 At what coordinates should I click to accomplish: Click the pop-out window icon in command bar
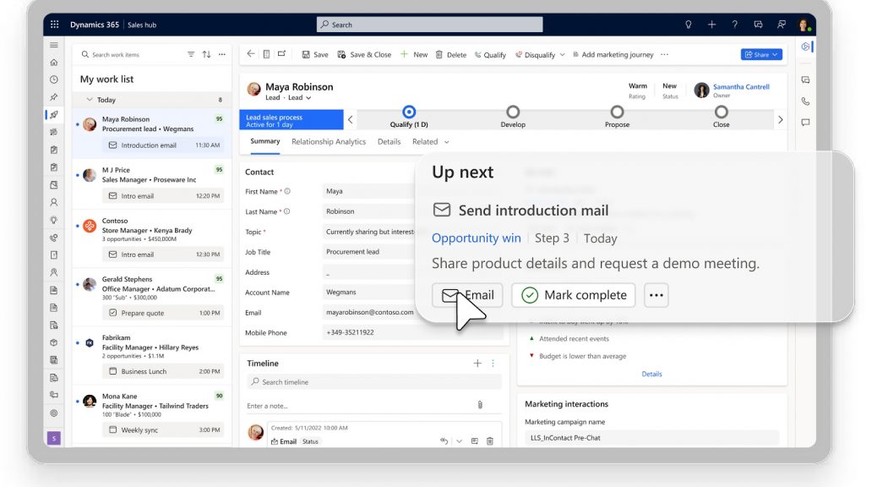[282, 54]
